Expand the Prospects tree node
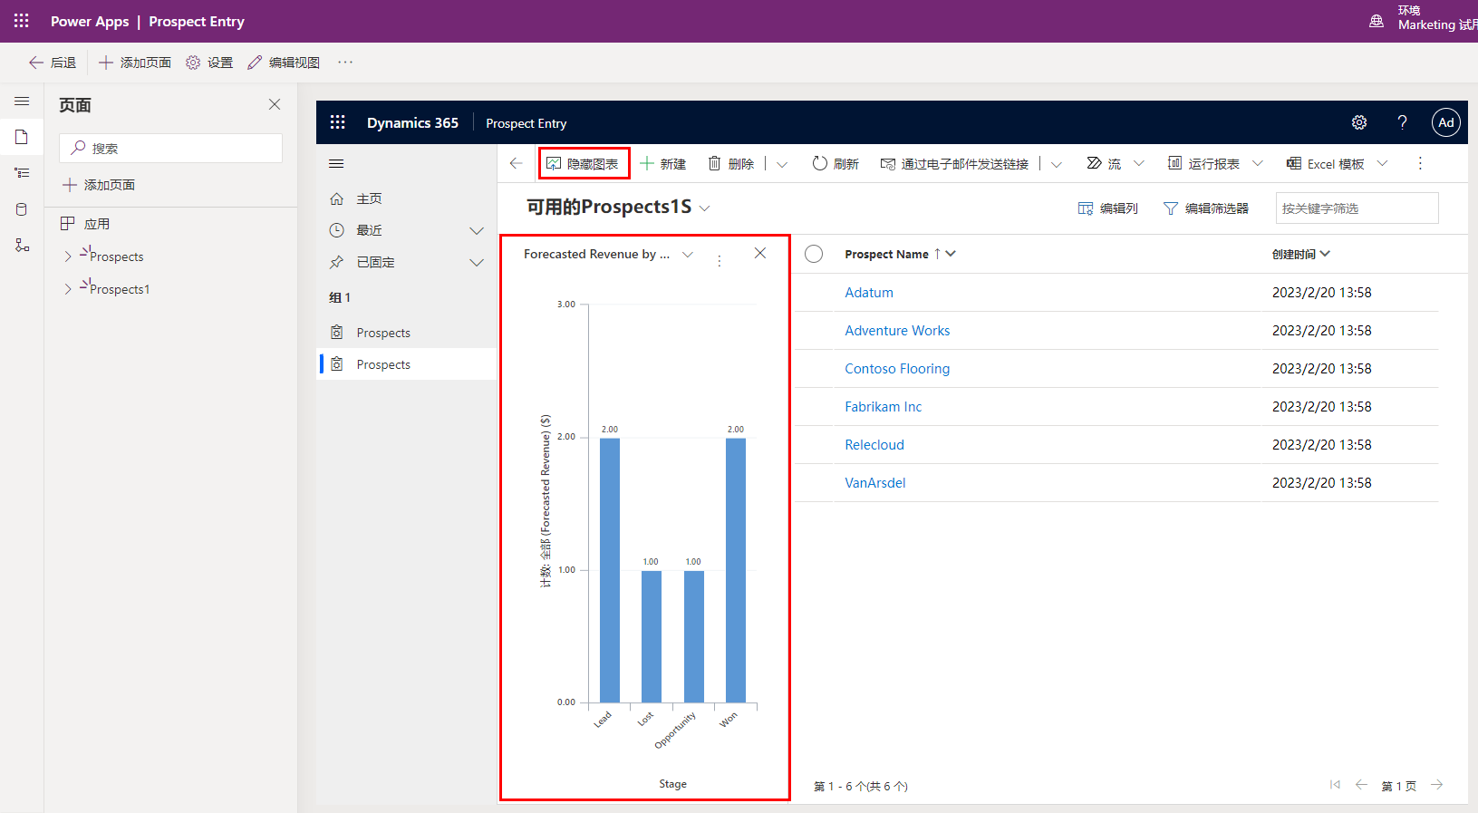Image resolution: width=1478 pixels, height=813 pixels. pos(68,256)
